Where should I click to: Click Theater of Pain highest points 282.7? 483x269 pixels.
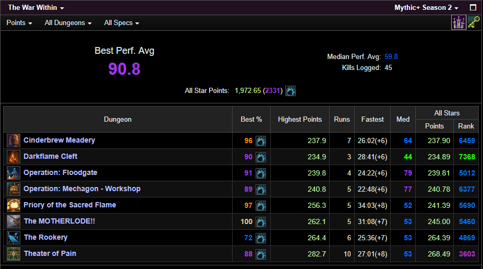tap(317, 254)
